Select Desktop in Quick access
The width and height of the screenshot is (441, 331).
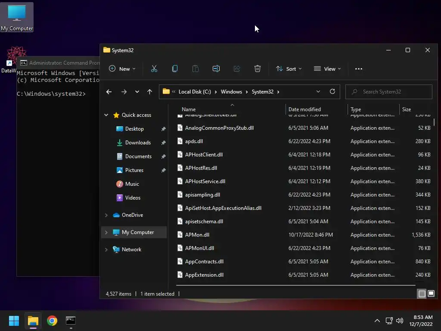134,128
